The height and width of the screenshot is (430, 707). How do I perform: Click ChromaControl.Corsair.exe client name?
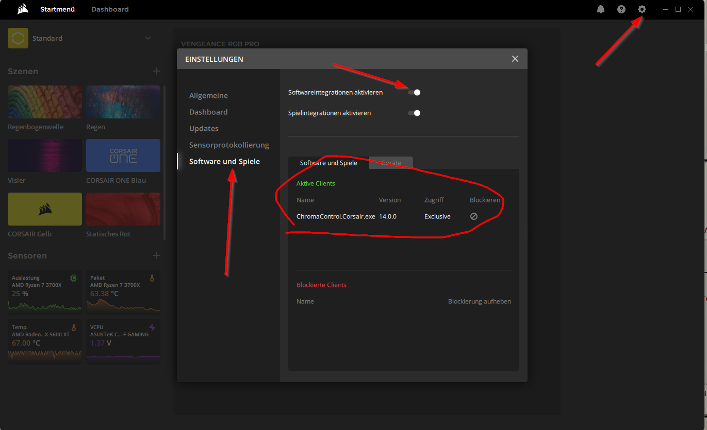coord(336,216)
